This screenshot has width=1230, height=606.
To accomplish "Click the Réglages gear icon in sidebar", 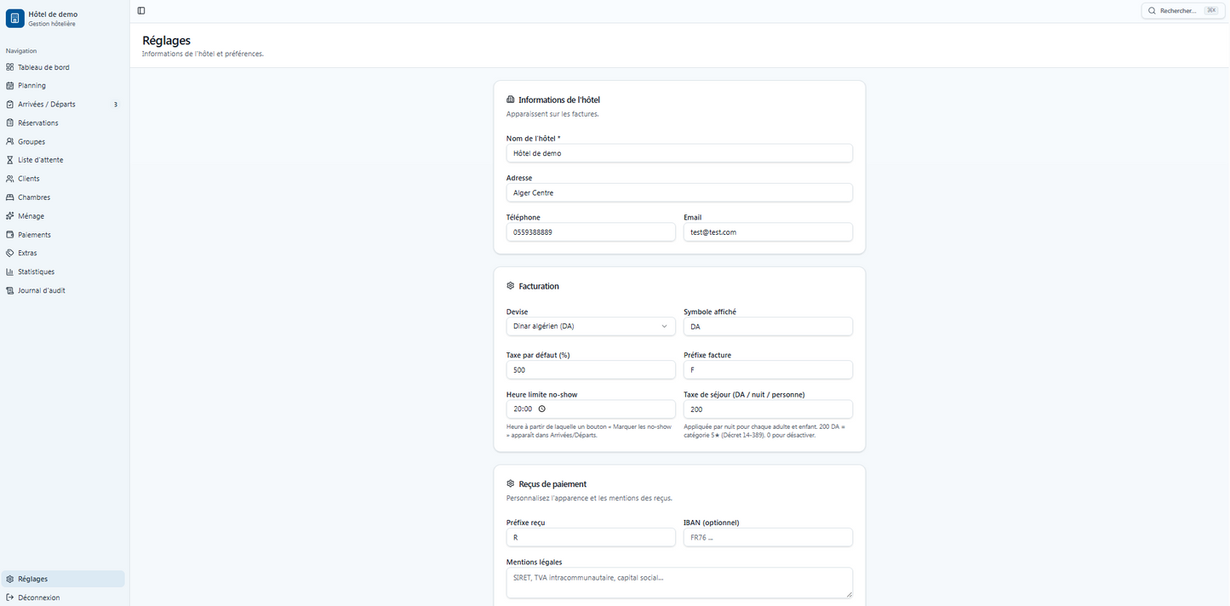I will (10, 579).
